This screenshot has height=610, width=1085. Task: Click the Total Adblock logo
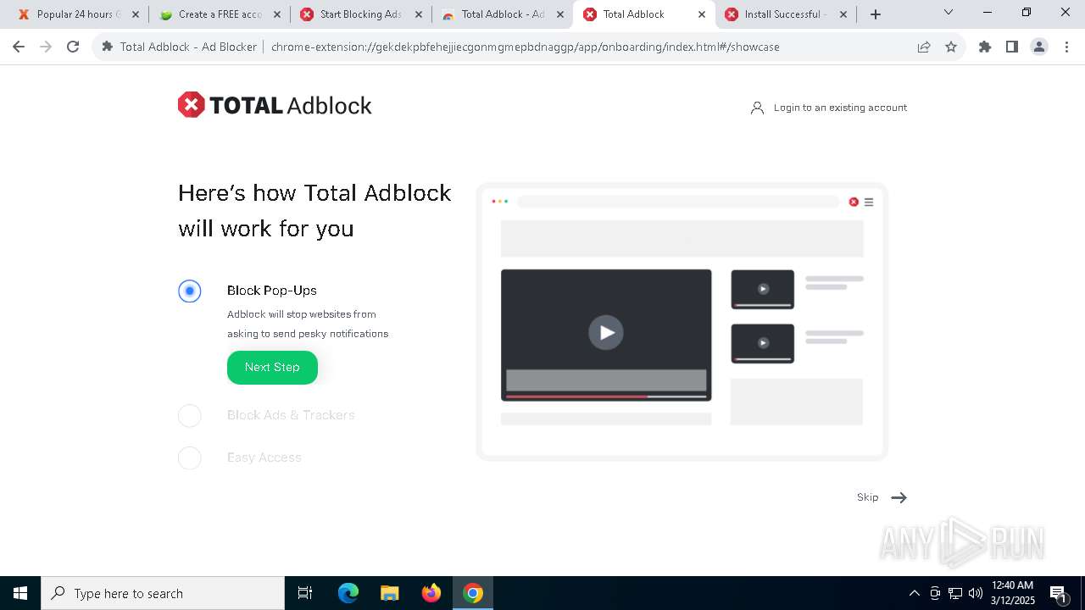pyautogui.click(x=275, y=105)
